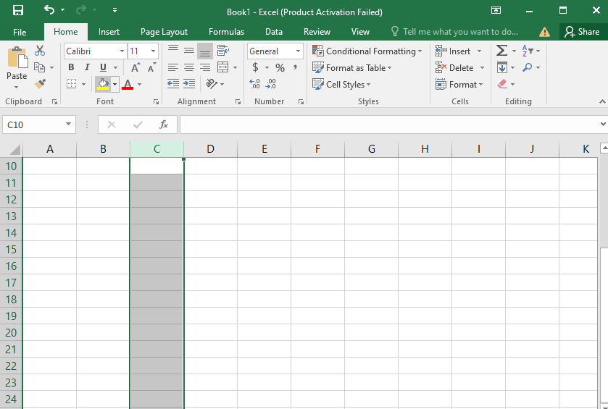Viewport: 608px width, 409px height.
Task: Cut selection with the scissors icon
Action: pyautogui.click(x=40, y=51)
